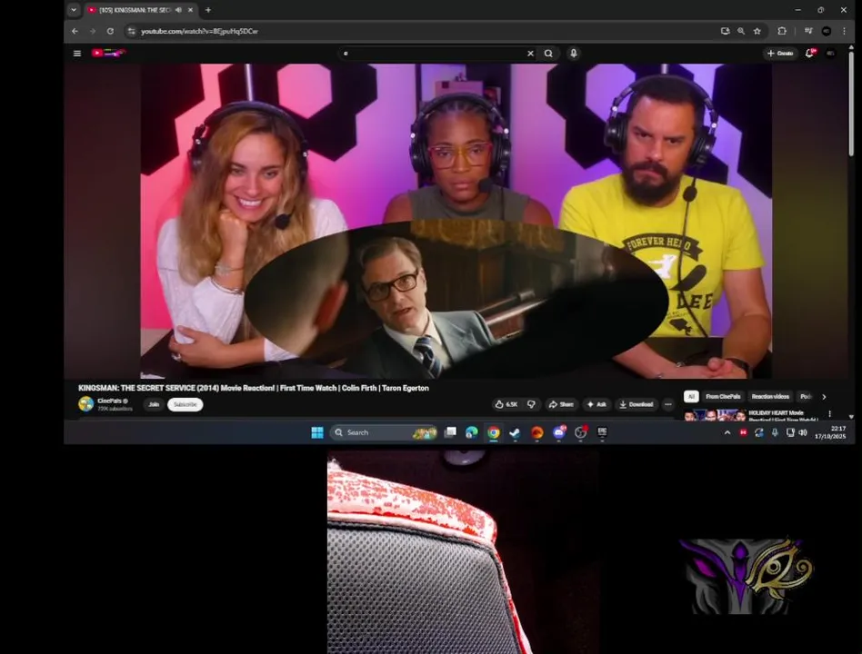Screen dimensions: 862x654
Task: Join the CinePals channel membership
Action: pos(154,404)
